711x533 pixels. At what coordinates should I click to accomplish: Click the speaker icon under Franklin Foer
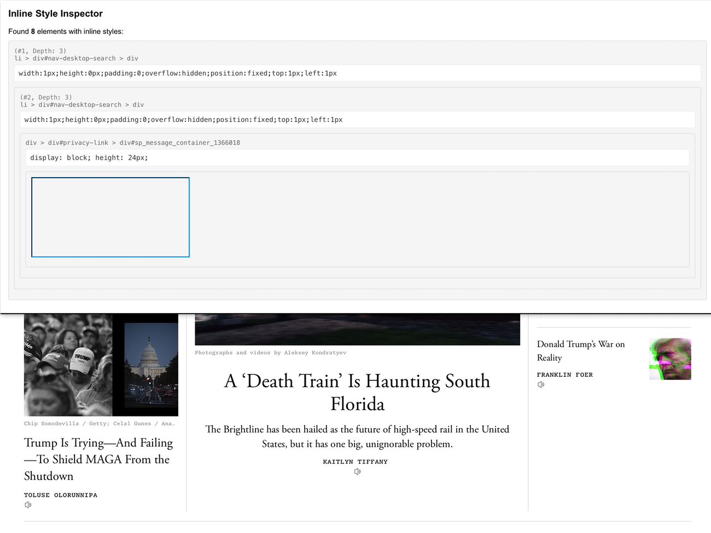tap(541, 384)
